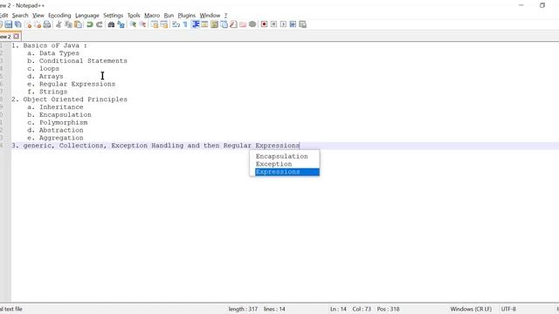Click the macro Playback icon

coord(283,24)
